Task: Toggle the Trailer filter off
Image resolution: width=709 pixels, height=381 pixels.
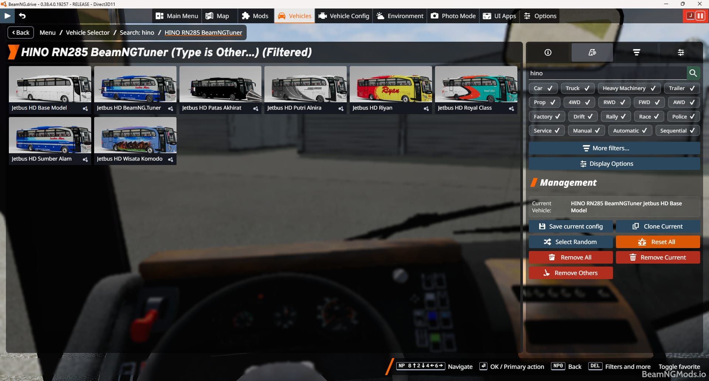Action: (681, 88)
